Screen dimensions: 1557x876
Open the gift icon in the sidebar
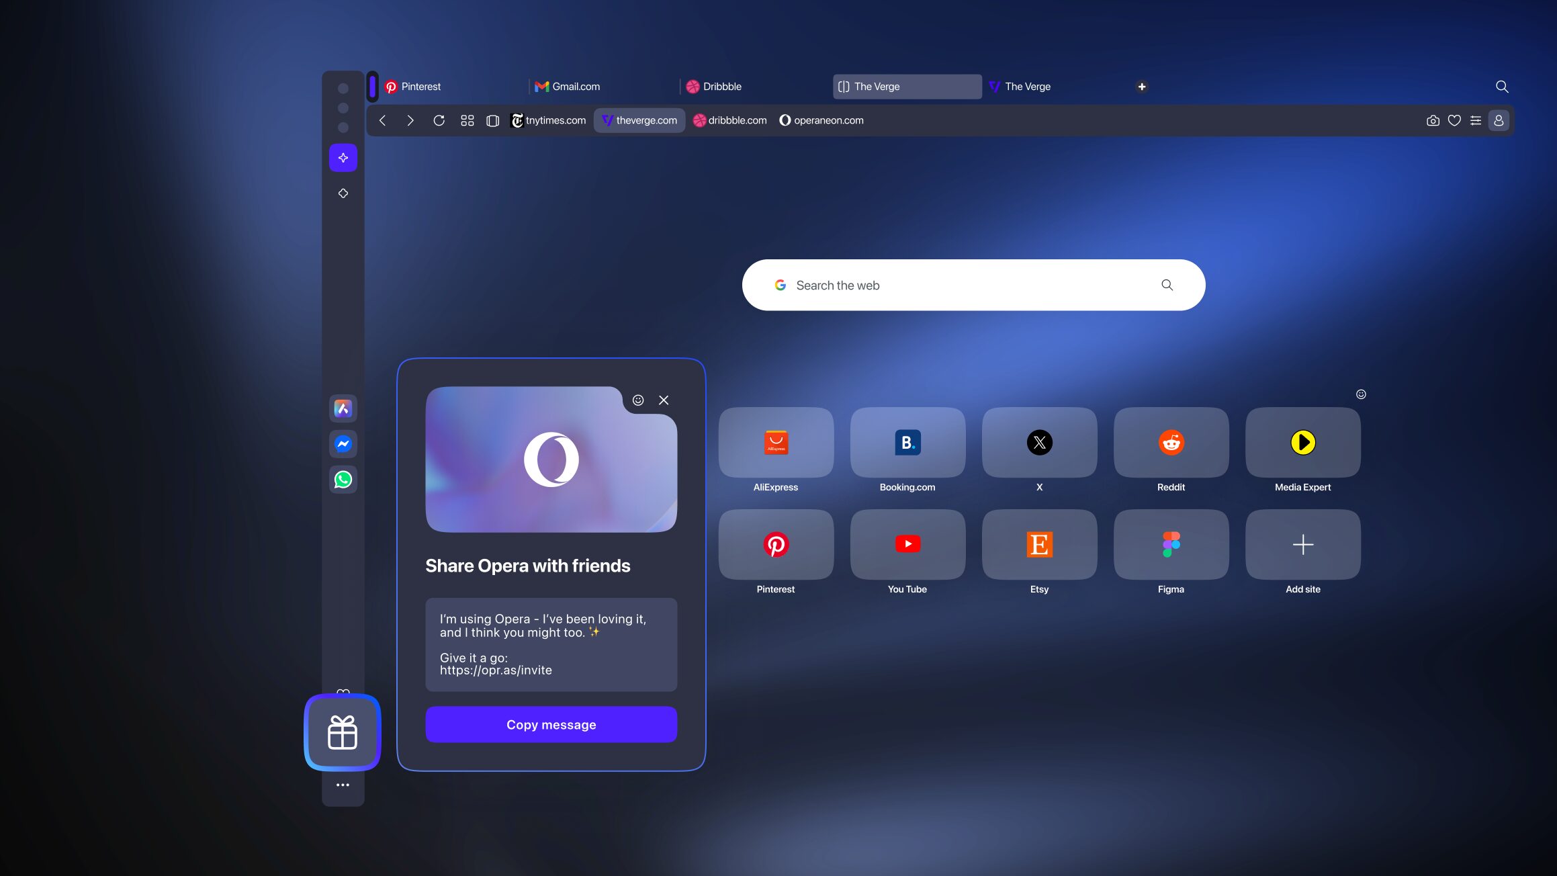tap(343, 732)
